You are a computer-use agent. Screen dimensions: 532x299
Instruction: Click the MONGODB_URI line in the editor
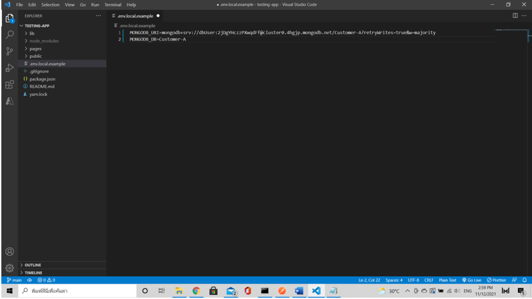pyautogui.click(x=282, y=33)
